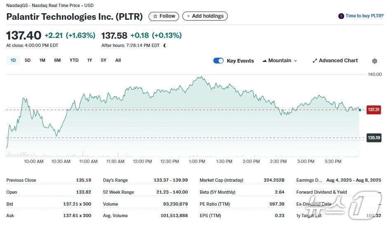Screen dimensions: 387x225
Task: Select the 1M chart range
Action: pyautogui.click(x=42, y=60)
